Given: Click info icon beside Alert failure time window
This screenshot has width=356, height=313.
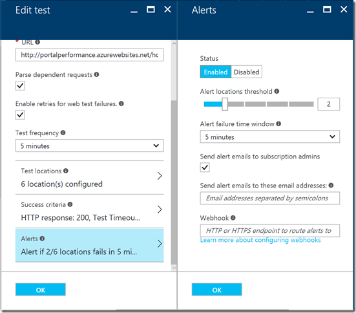Looking at the screenshot, I should [278, 124].
